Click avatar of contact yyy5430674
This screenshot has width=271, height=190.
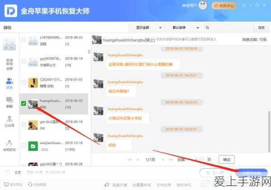tap(33, 62)
